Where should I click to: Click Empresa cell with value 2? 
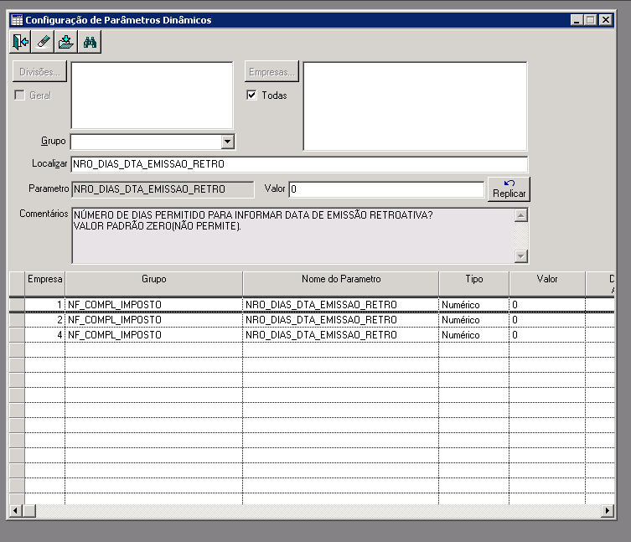click(x=44, y=320)
